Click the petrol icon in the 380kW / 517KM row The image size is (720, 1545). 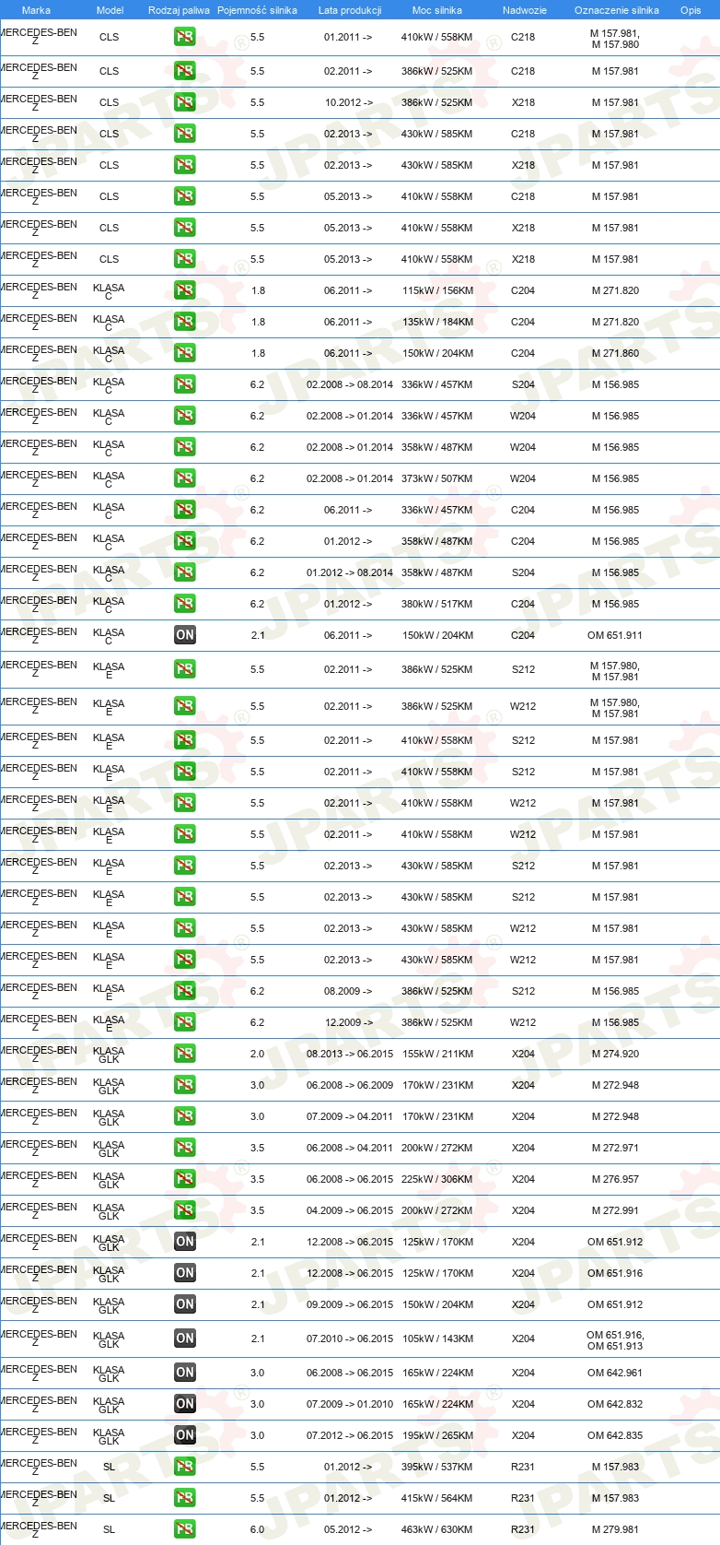point(185,604)
